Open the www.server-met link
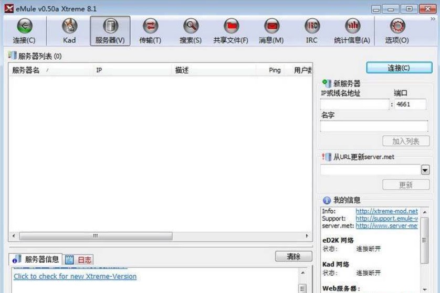440x293 pixels. click(x=386, y=226)
